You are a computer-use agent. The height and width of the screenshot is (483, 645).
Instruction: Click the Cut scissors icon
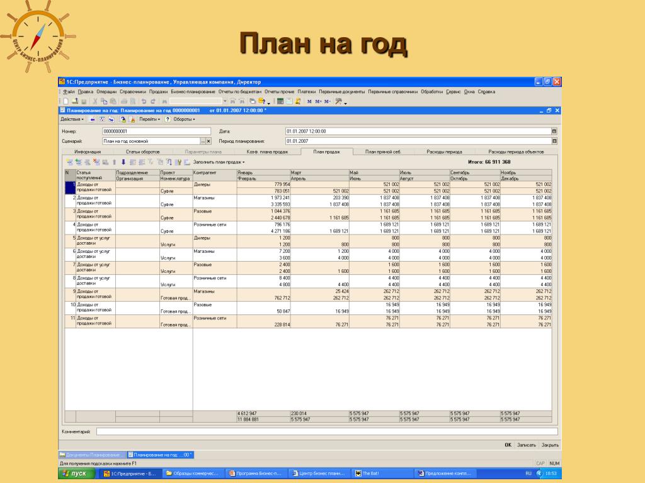click(95, 101)
